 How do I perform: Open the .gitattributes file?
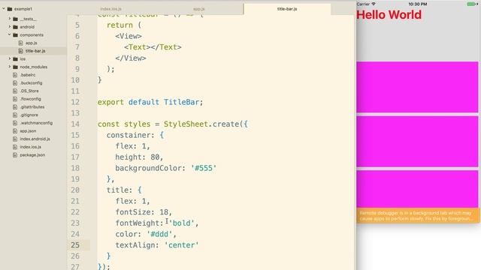[32, 106]
